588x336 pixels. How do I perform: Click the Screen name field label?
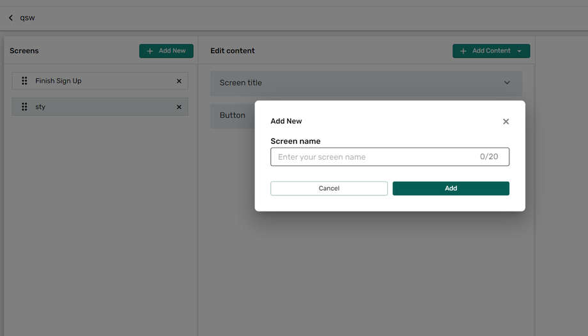pos(295,141)
